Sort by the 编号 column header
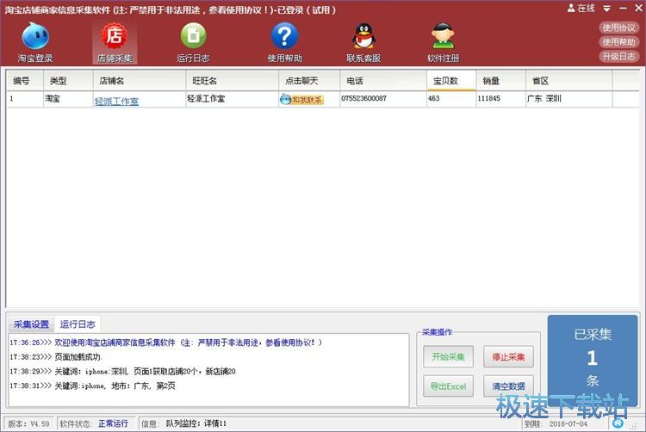The height and width of the screenshot is (432, 646). [x=25, y=81]
